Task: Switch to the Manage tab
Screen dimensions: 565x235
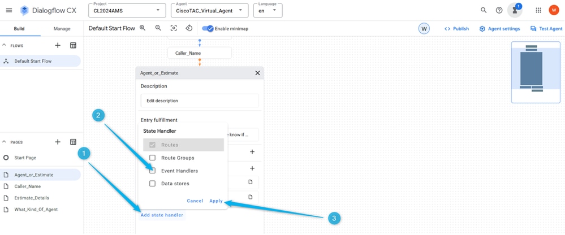Action: 62,28
